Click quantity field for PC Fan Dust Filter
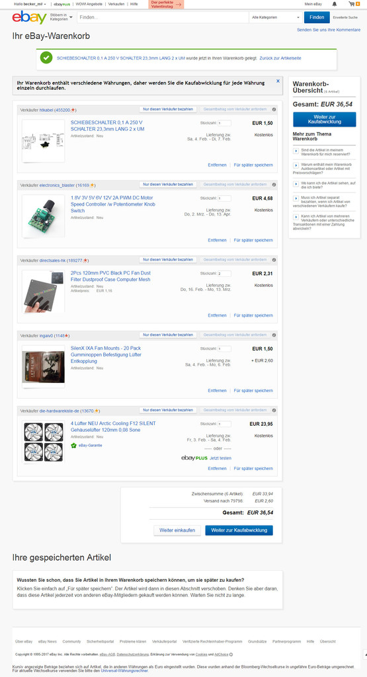Screen dimensions: 367x677 pyautogui.click(x=224, y=274)
